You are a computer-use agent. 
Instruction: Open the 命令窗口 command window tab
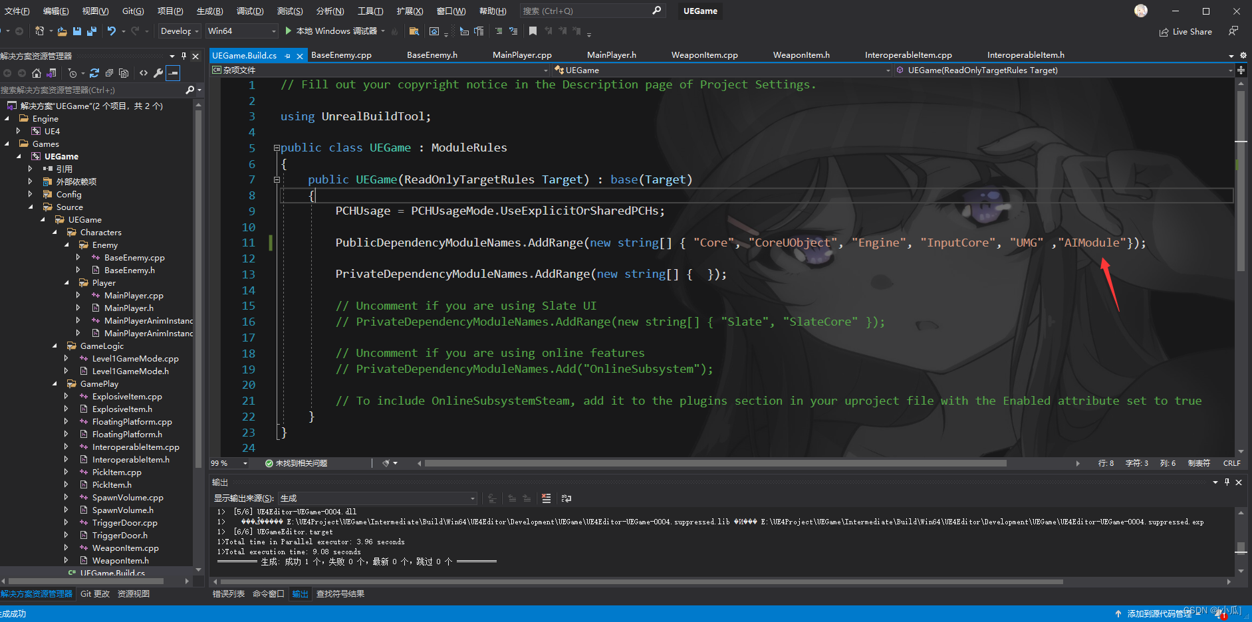(269, 594)
